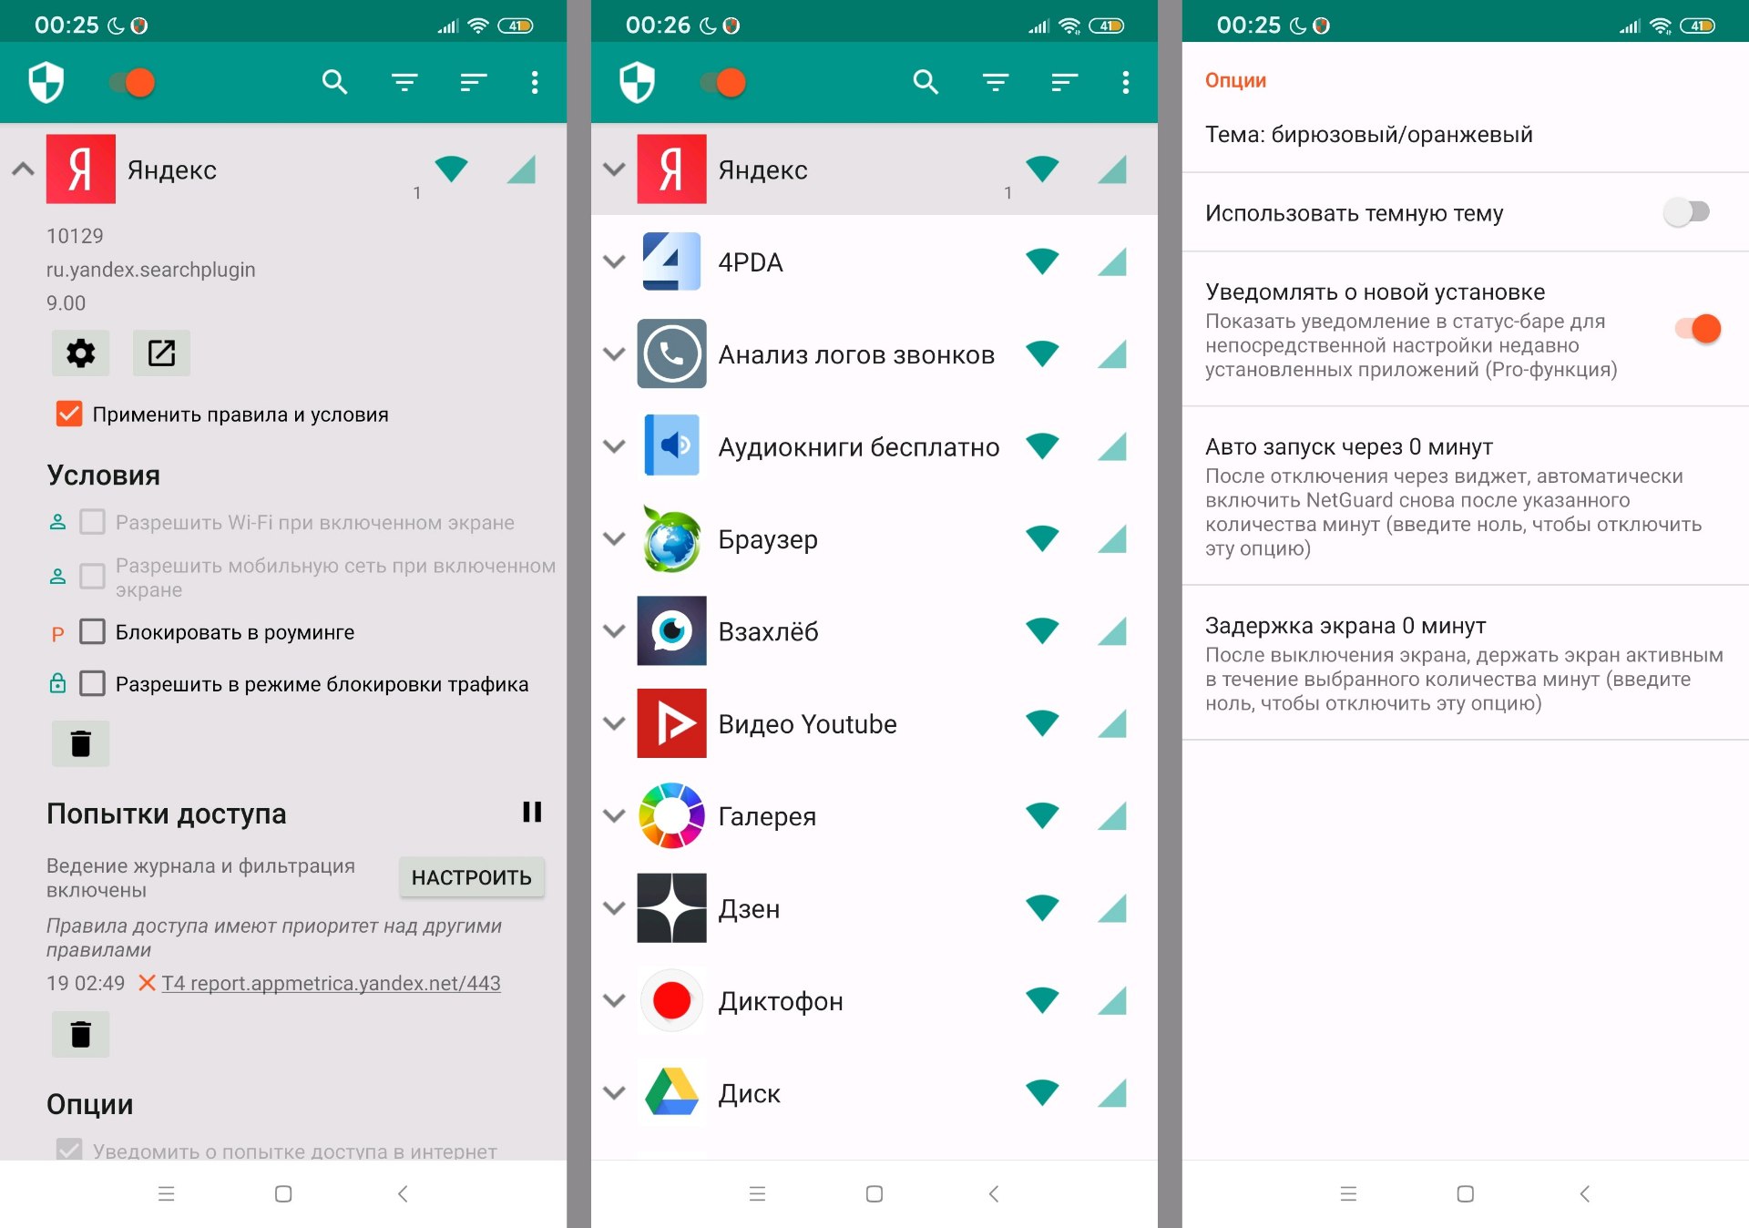Viewport: 1749px width, 1228px height.
Task: Enable Использовать темную тему switch
Action: point(1687,212)
